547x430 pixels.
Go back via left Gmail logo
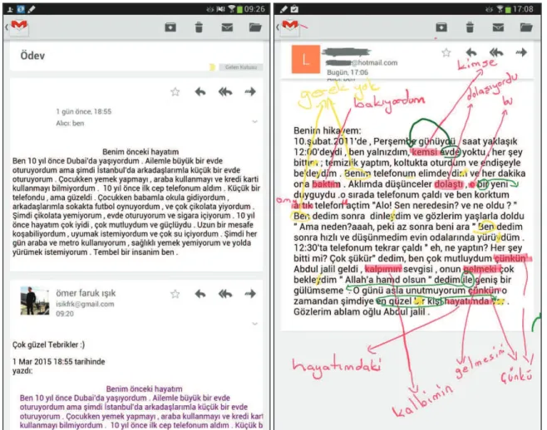(x=17, y=27)
